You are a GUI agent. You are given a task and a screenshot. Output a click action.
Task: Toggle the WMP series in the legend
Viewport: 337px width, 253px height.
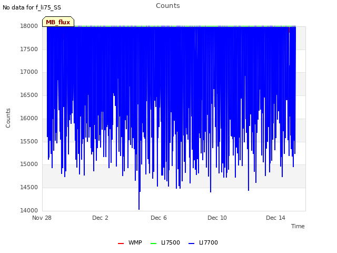click(x=130, y=243)
